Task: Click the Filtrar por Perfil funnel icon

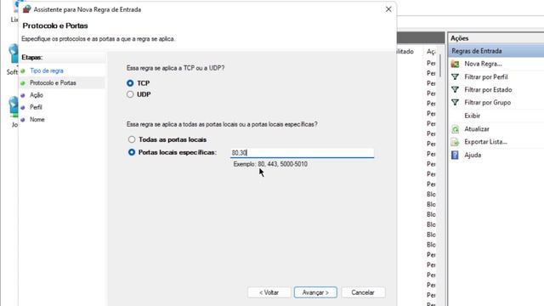Action: pyautogui.click(x=455, y=77)
